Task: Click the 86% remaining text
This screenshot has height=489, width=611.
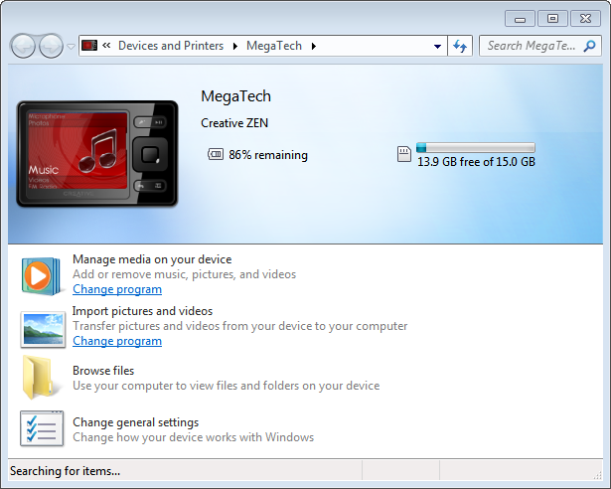Action: tap(268, 155)
